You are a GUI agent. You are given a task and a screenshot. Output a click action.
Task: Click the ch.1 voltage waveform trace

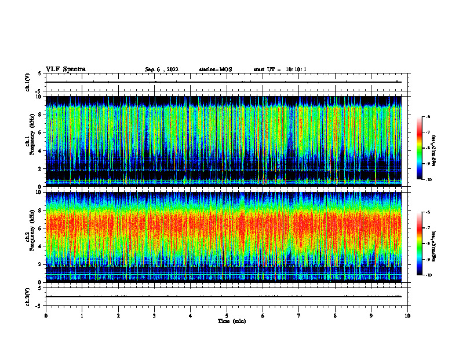pos(224,82)
